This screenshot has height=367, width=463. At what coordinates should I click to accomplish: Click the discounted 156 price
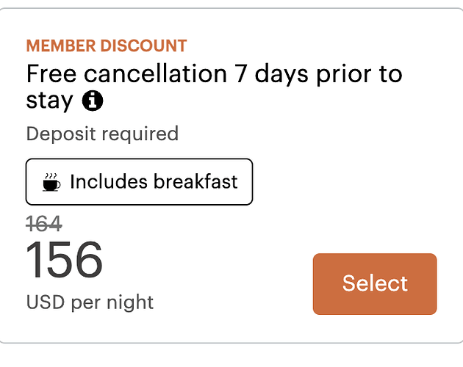(65, 260)
